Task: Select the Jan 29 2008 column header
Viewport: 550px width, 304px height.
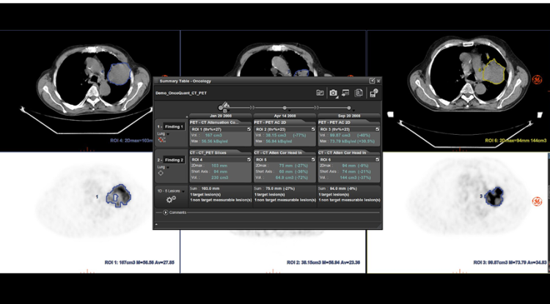Action: (220, 116)
